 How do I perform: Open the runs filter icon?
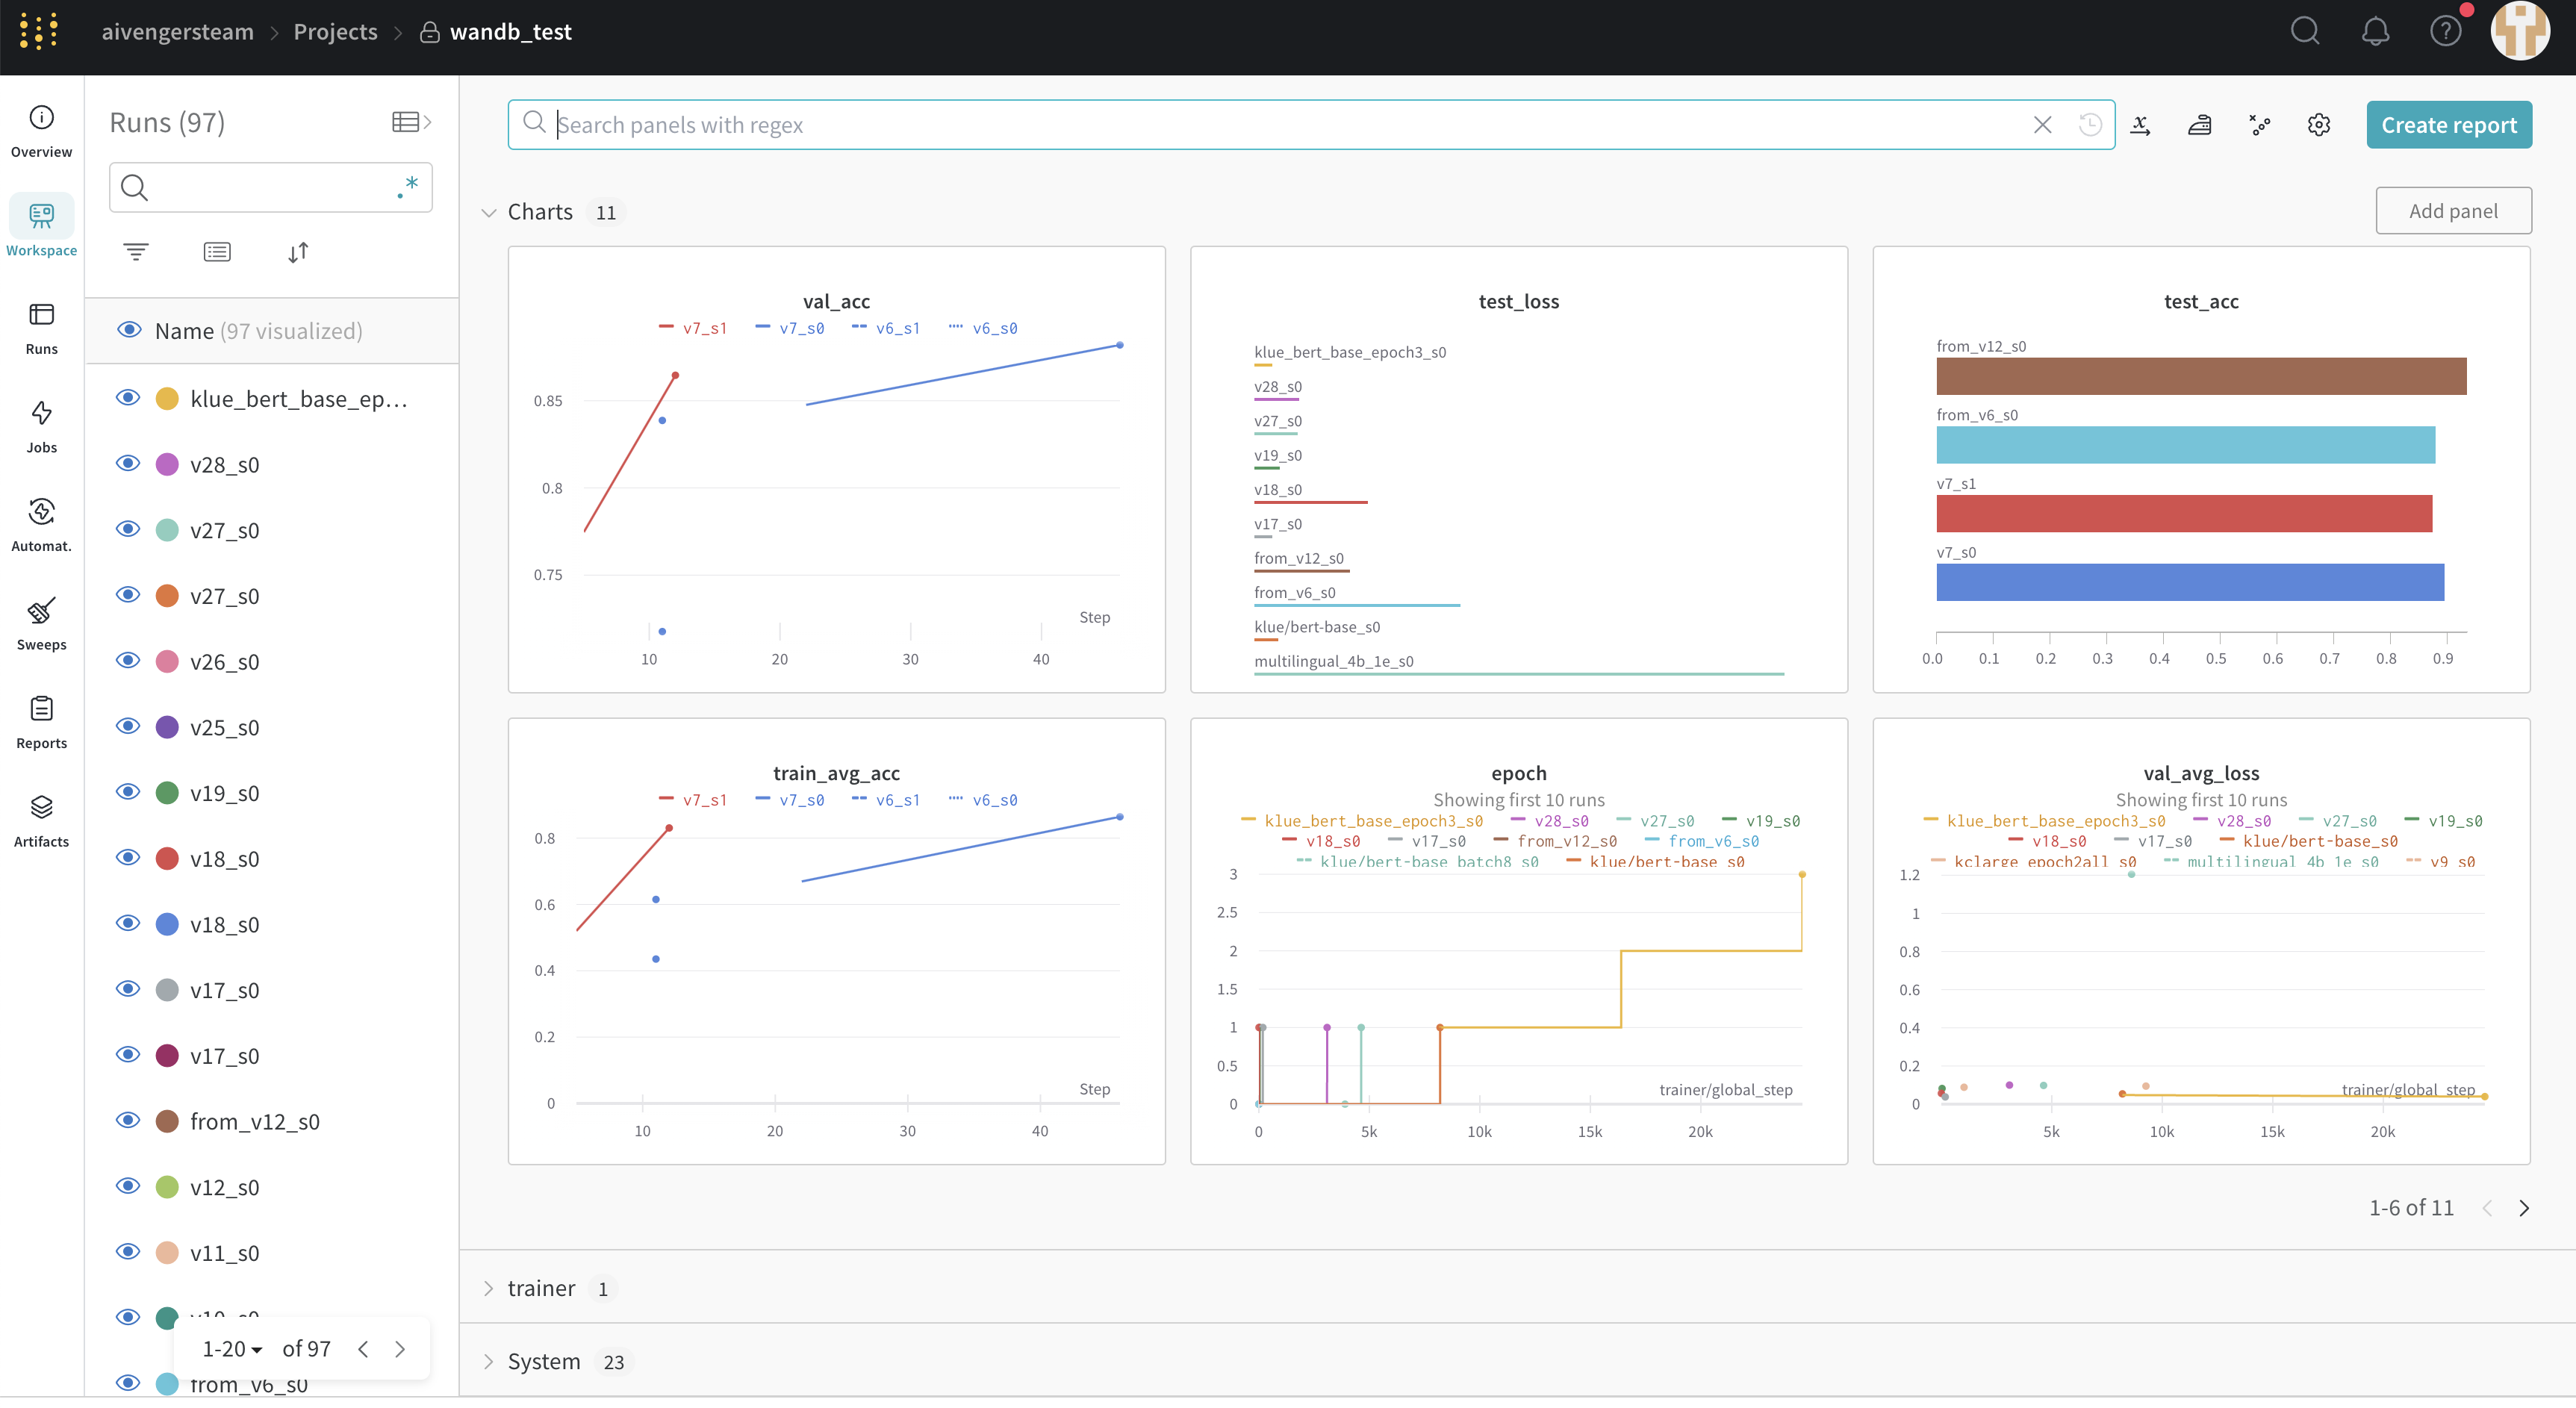136,252
